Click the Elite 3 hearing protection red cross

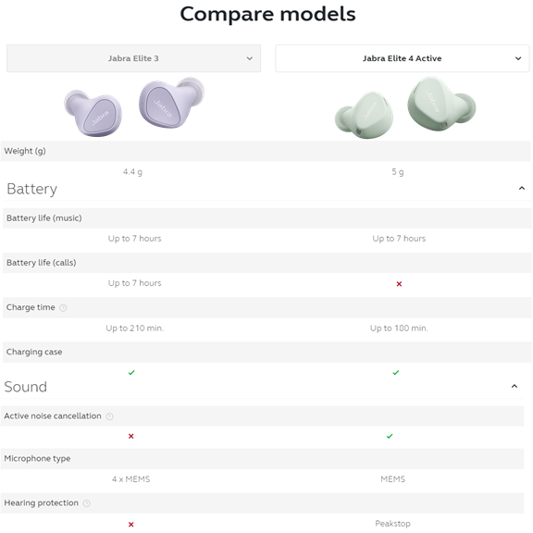click(x=130, y=525)
